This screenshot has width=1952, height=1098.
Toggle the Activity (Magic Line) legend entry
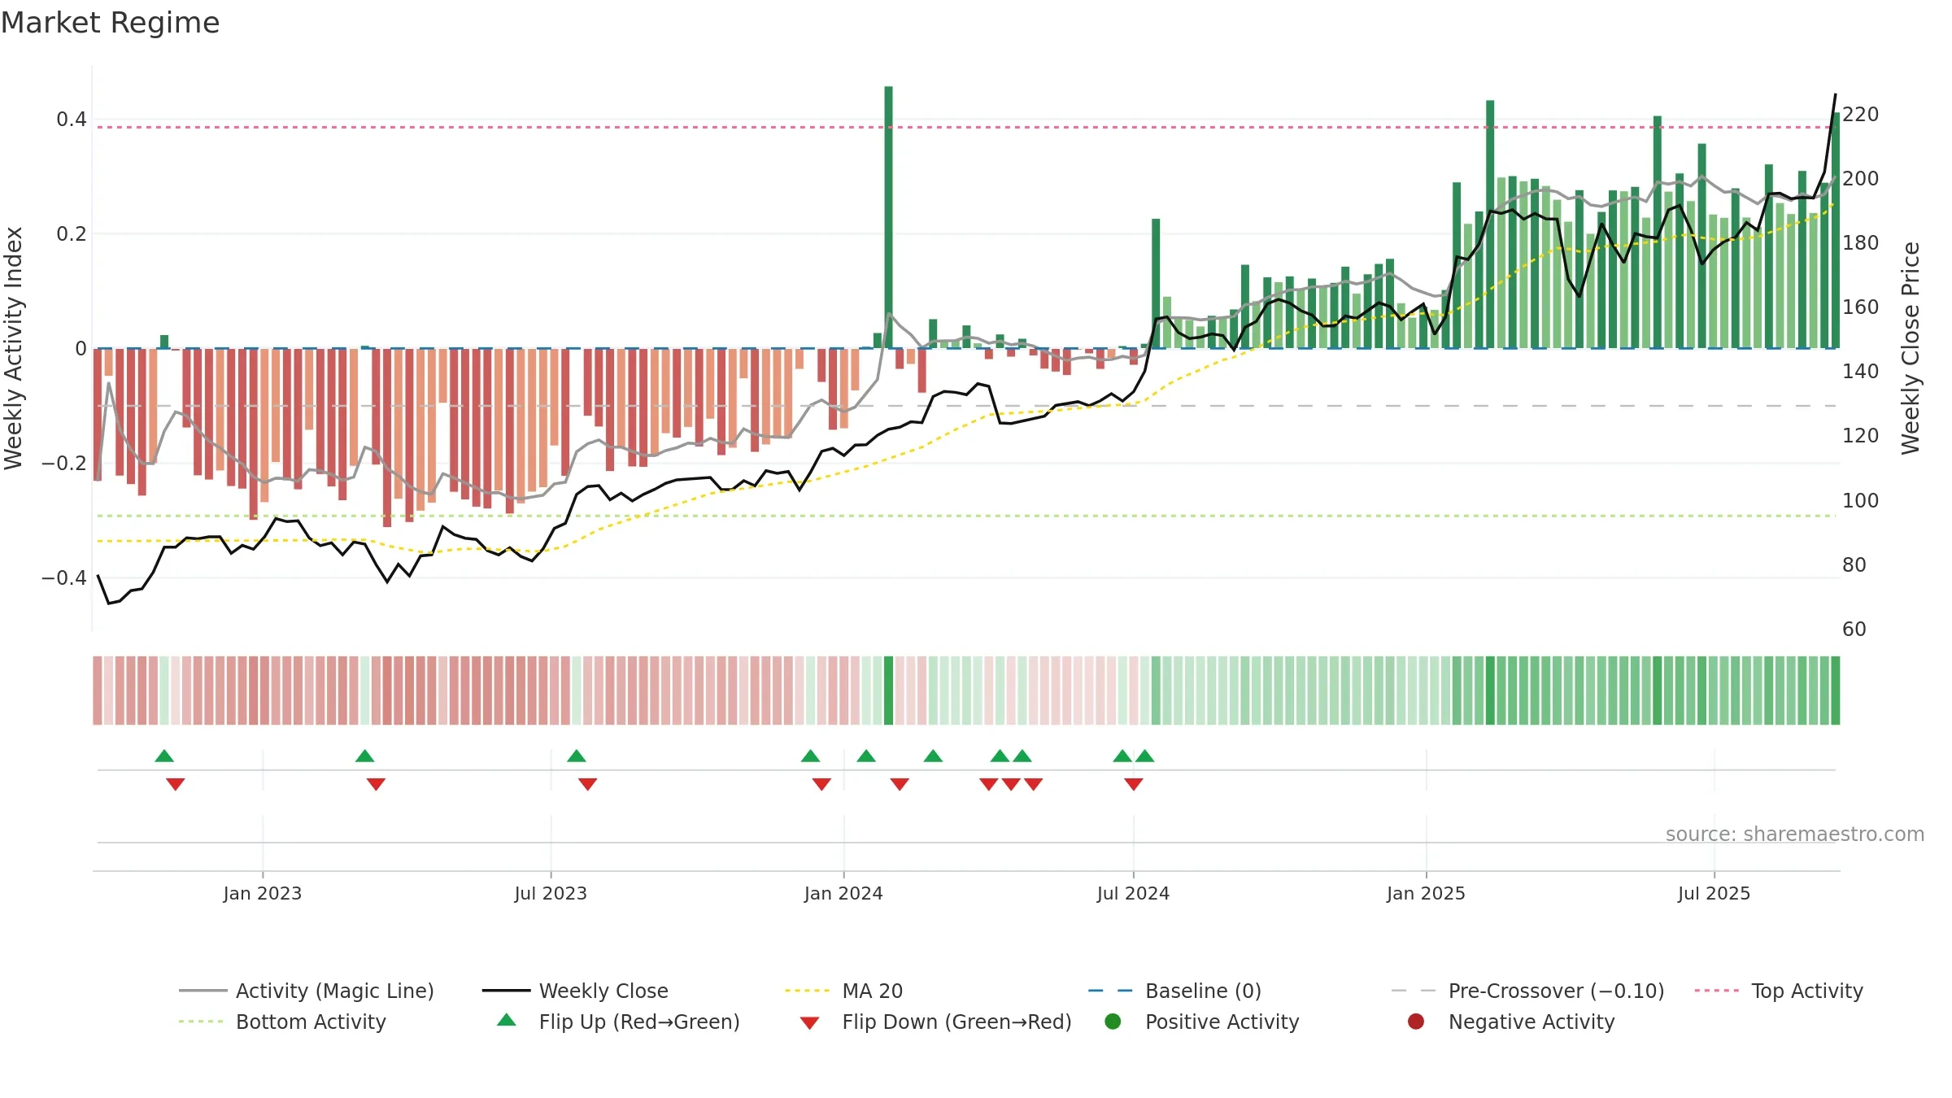(x=307, y=991)
